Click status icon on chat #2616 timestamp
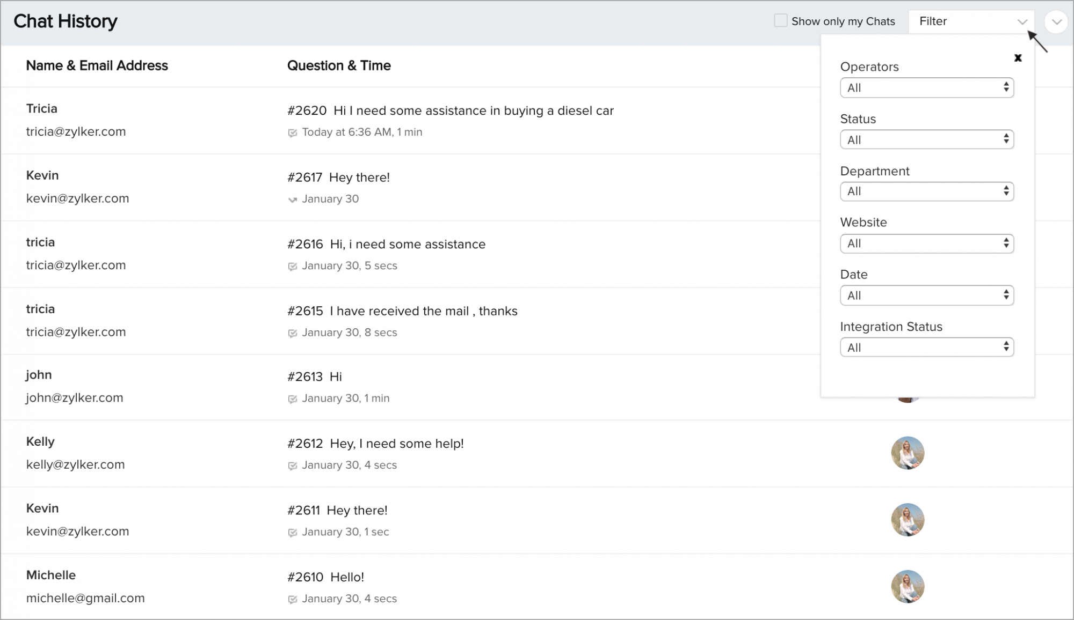This screenshot has width=1074, height=620. [x=293, y=266]
